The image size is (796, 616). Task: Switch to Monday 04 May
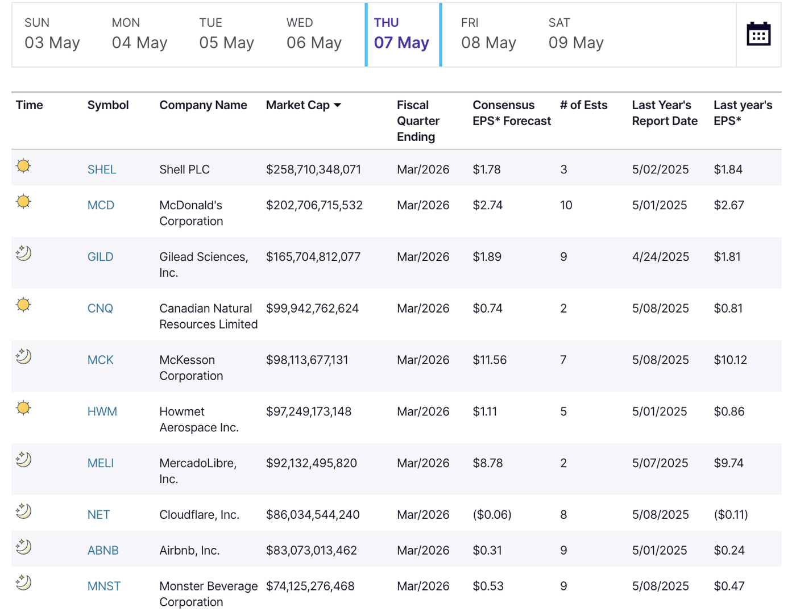pos(139,35)
